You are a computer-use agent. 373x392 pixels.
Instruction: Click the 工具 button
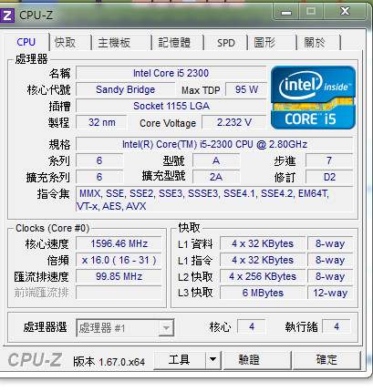tap(180, 360)
